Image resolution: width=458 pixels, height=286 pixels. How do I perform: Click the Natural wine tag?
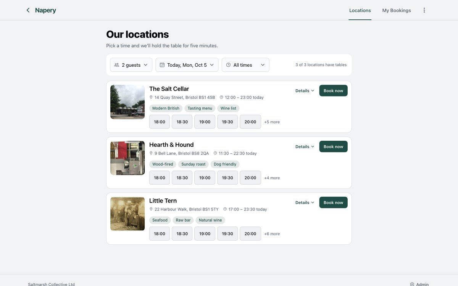pyautogui.click(x=210, y=220)
